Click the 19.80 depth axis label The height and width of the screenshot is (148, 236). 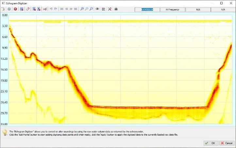[4, 80]
